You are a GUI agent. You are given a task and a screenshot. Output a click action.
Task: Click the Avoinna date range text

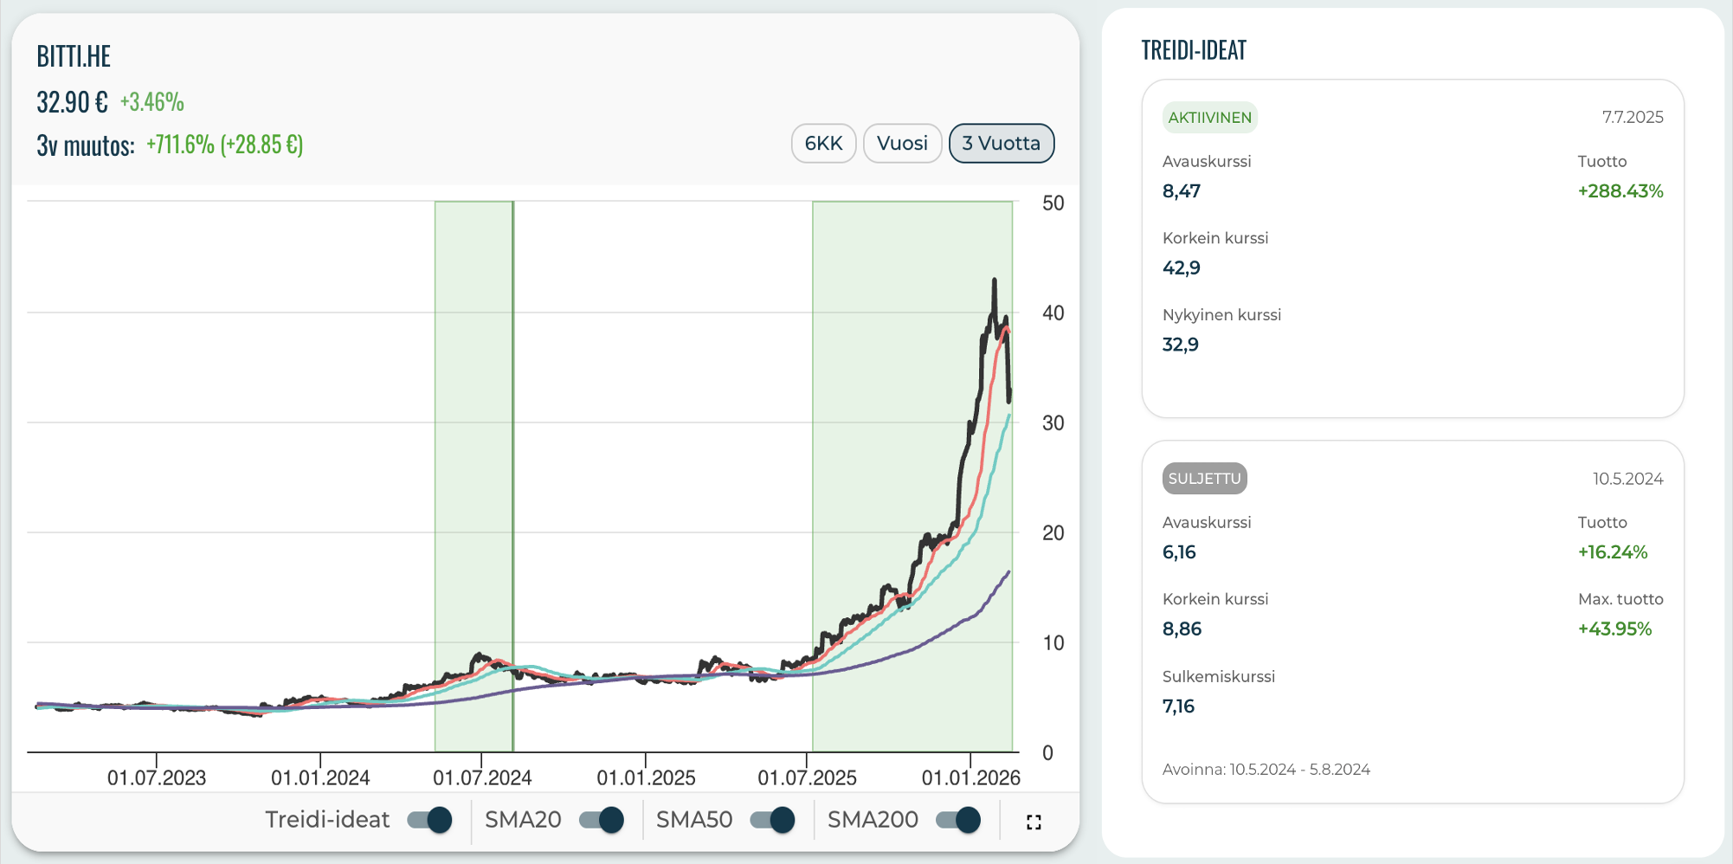coord(1266,770)
